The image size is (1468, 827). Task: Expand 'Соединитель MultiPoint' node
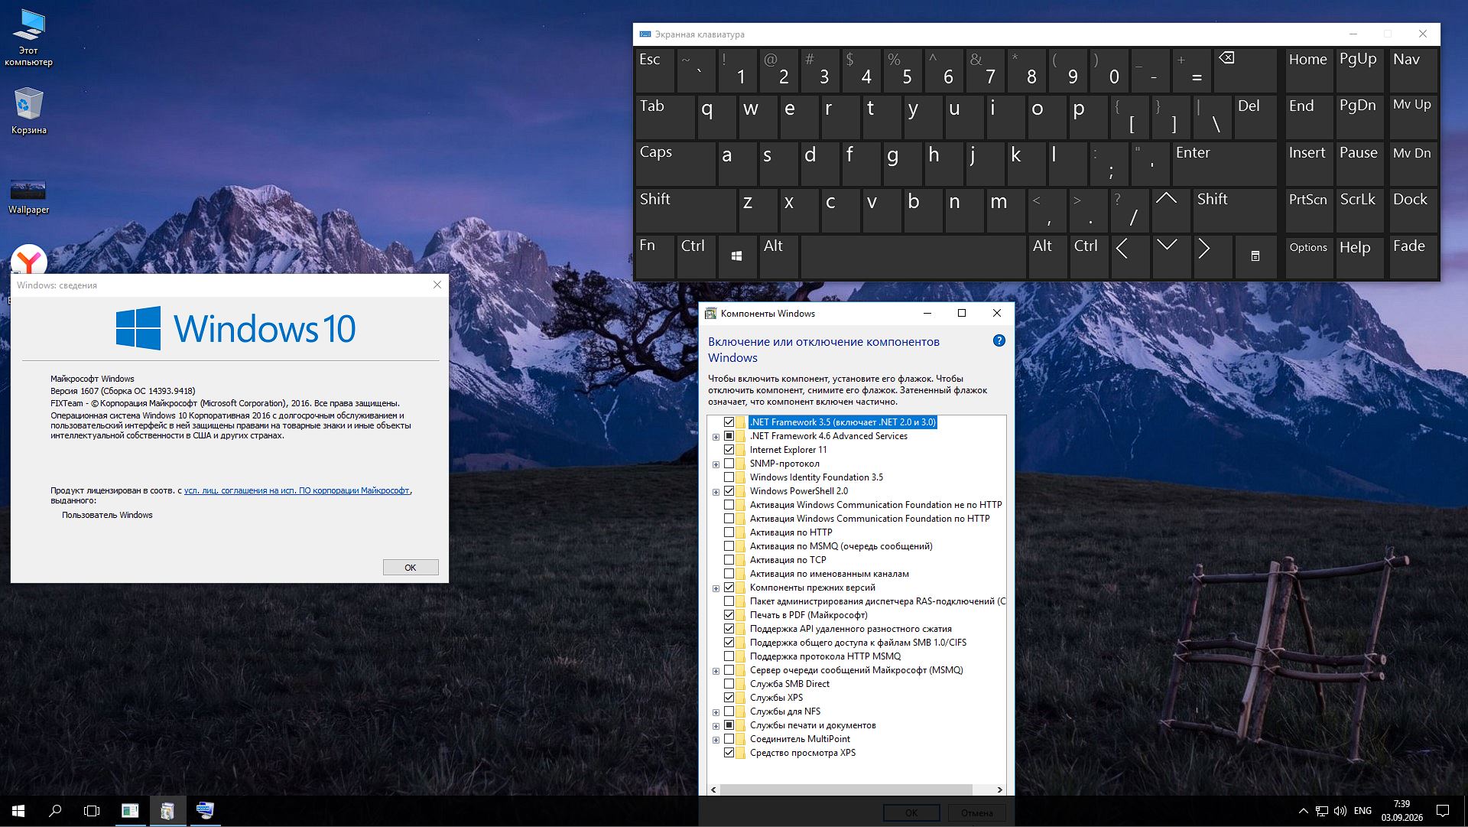pyautogui.click(x=716, y=740)
